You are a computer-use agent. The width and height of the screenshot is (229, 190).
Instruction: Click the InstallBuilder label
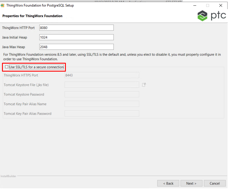(x=8, y=176)
